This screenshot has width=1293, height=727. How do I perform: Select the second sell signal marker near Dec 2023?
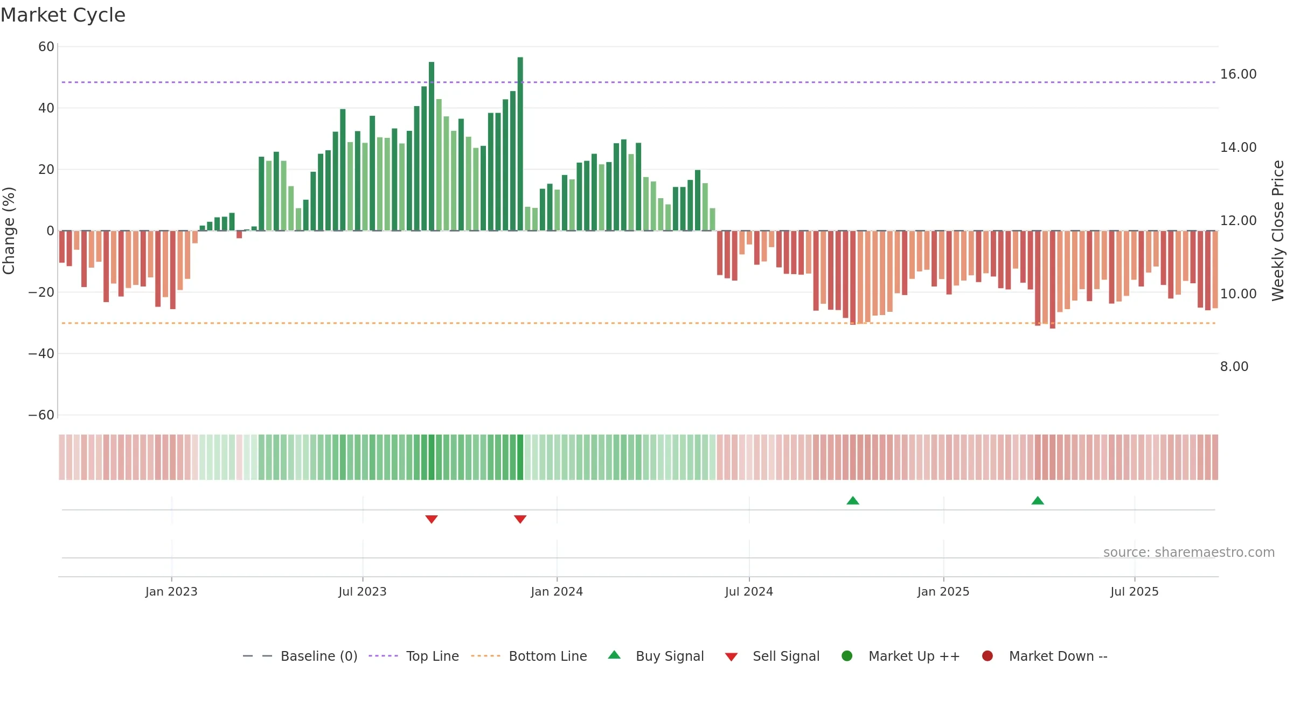pyautogui.click(x=520, y=519)
